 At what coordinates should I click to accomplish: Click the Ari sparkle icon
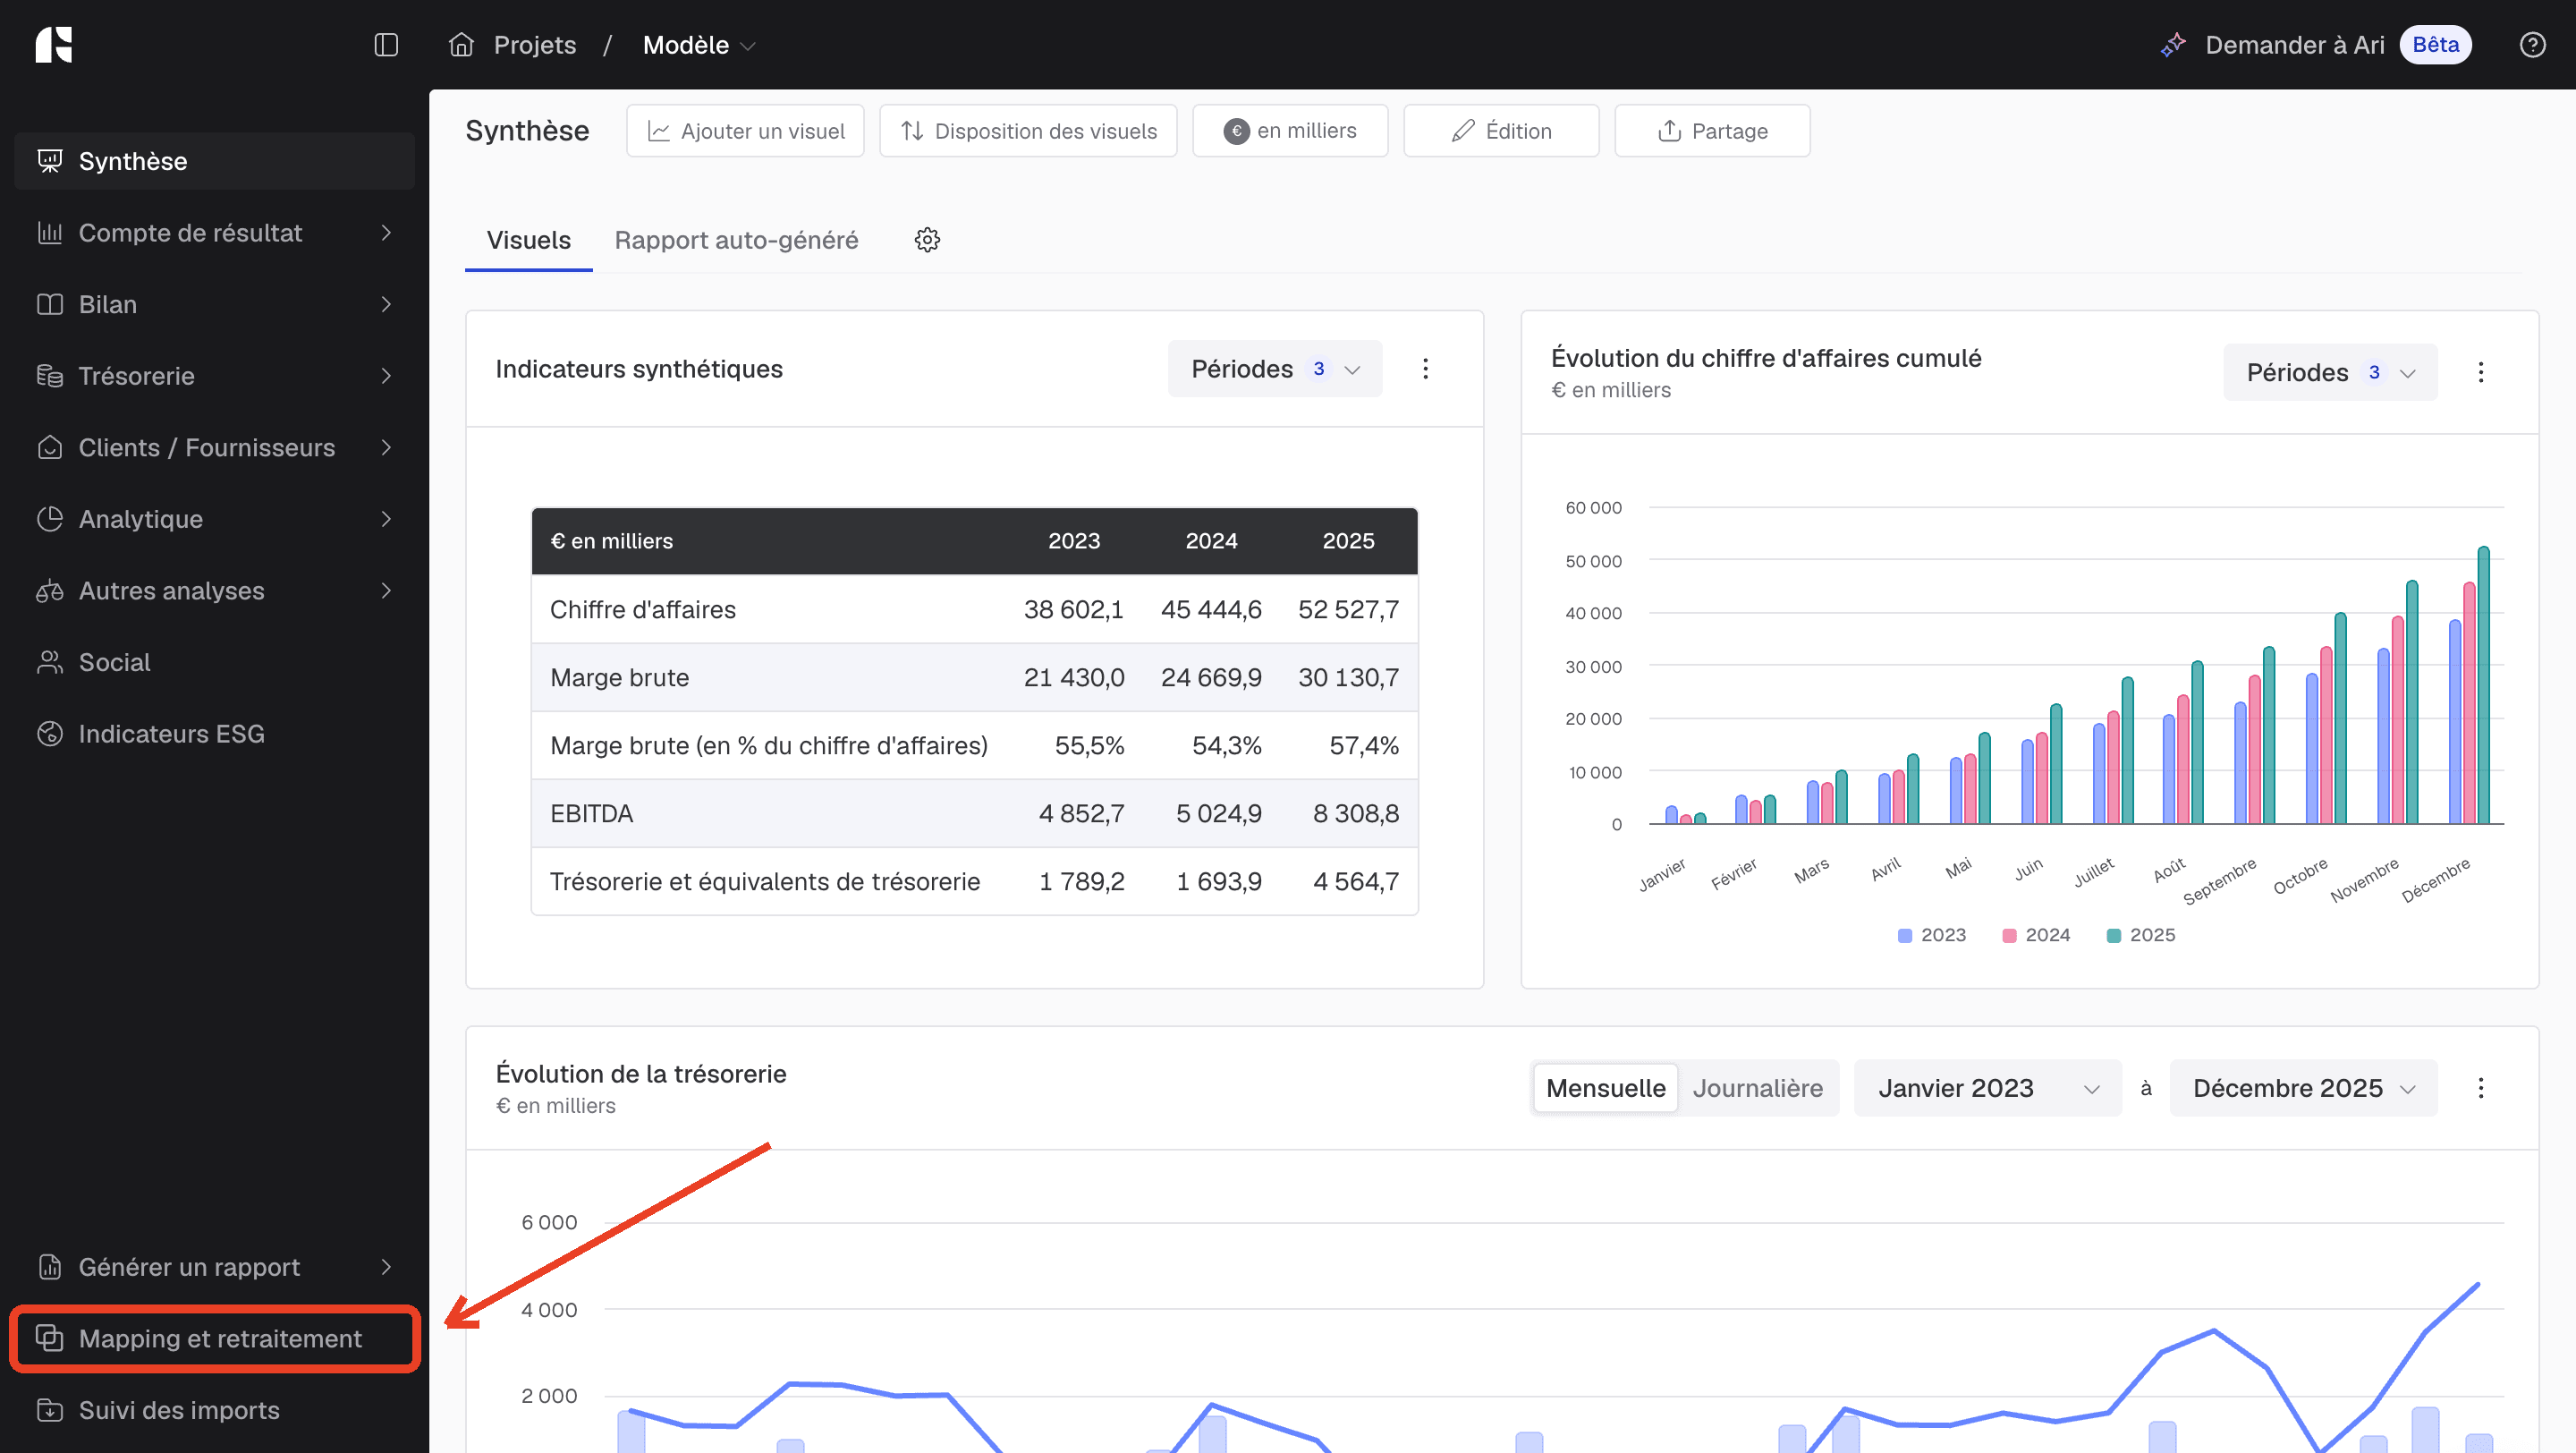2173,45
